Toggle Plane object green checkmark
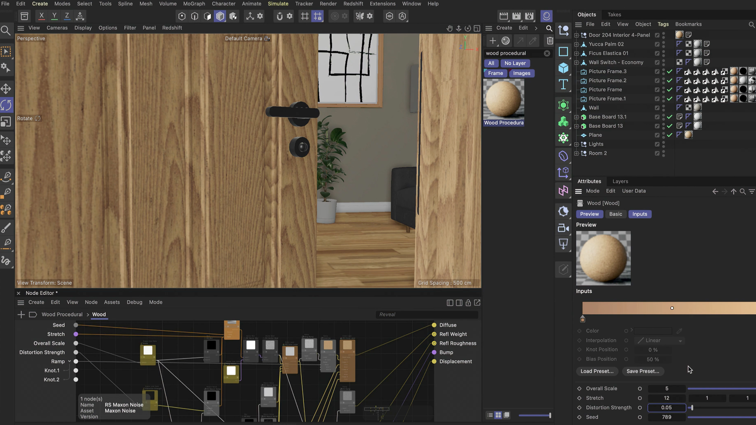The width and height of the screenshot is (756, 425). coord(669,135)
